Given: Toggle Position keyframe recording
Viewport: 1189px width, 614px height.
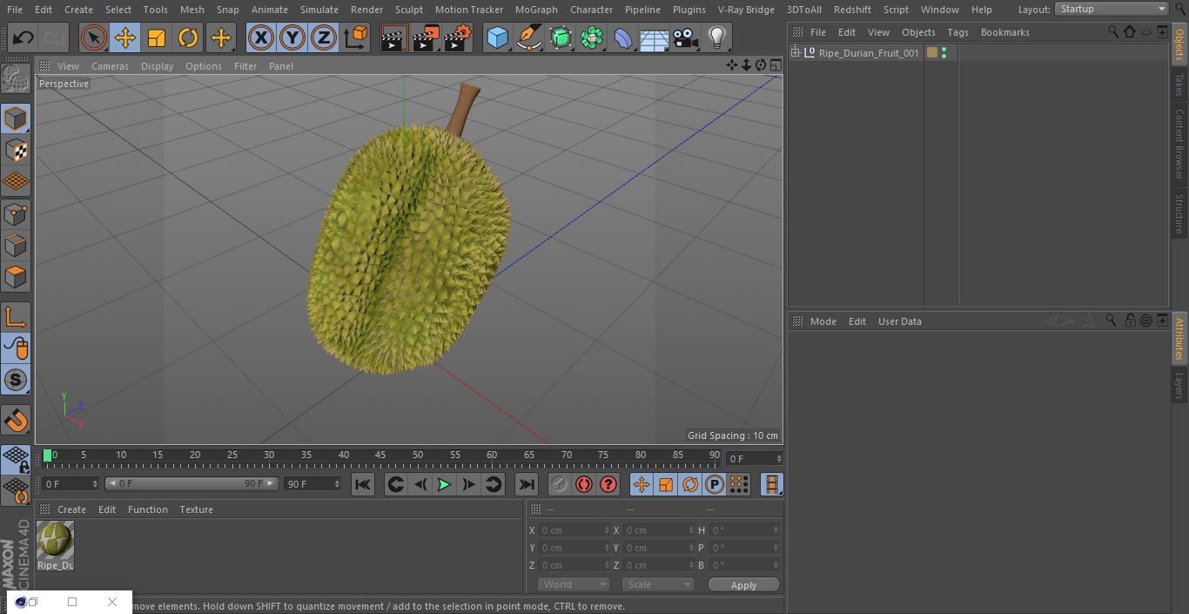Looking at the screenshot, I should coord(642,485).
